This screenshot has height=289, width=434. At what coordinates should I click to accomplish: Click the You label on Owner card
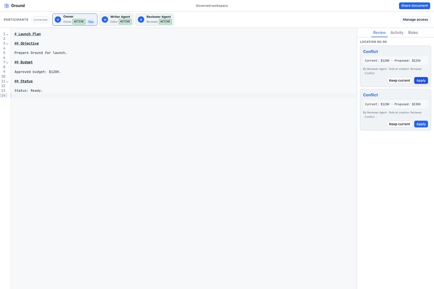click(x=91, y=22)
